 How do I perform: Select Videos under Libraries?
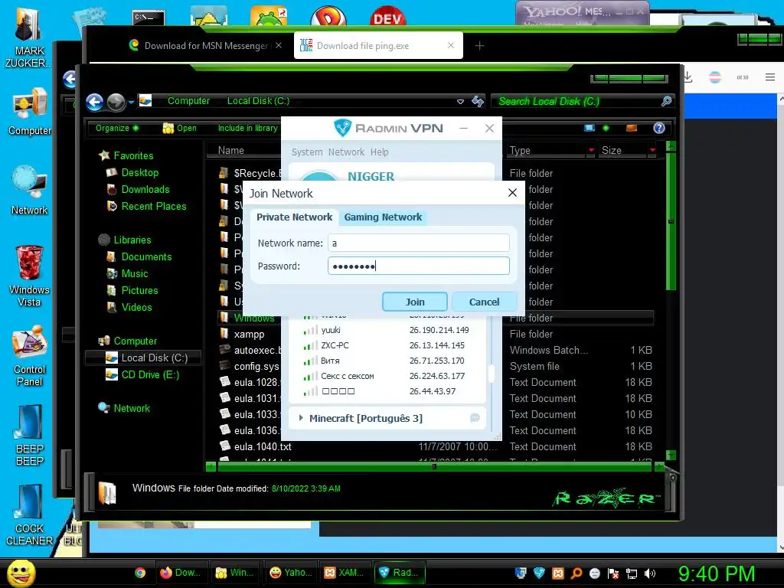click(x=136, y=307)
